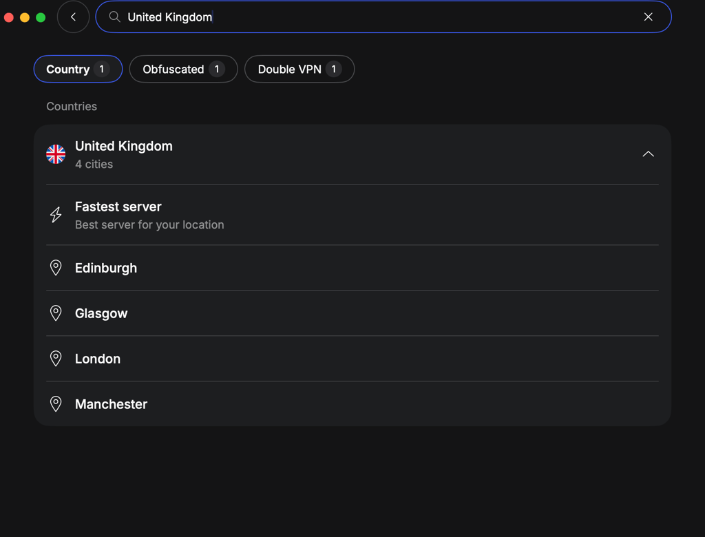This screenshot has width=705, height=537.
Task: Maximize the window with green button
Action: [x=41, y=17]
